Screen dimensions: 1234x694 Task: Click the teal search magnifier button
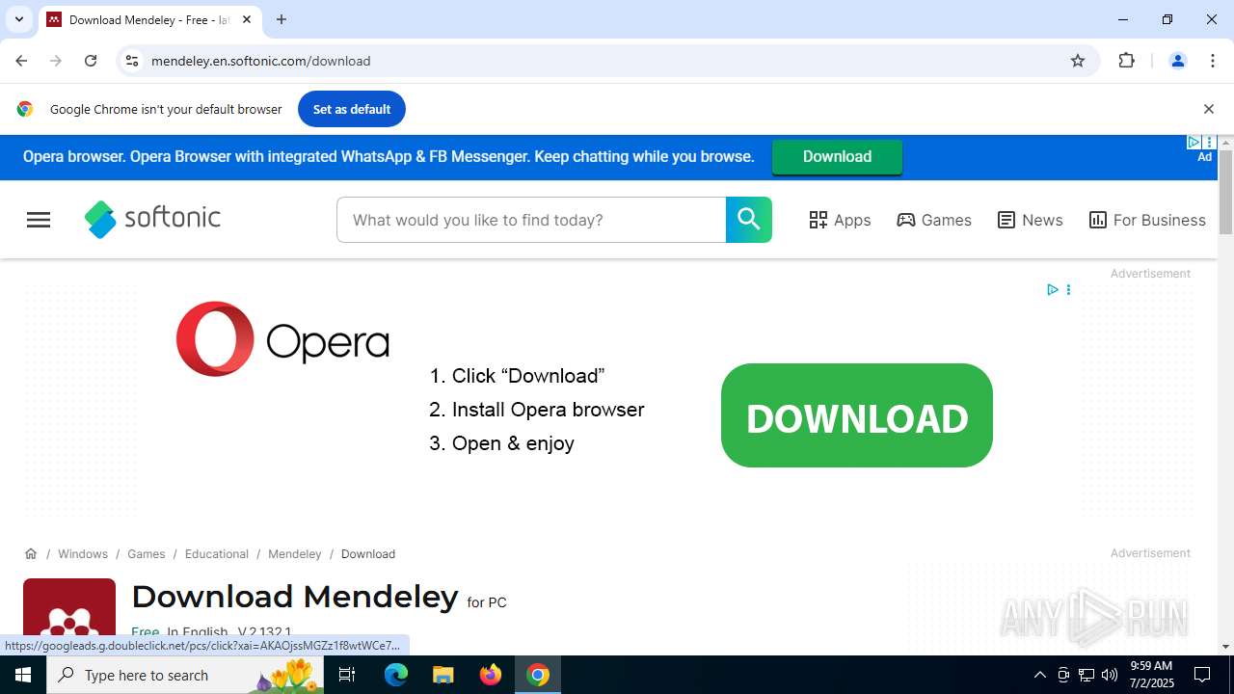click(x=749, y=220)
